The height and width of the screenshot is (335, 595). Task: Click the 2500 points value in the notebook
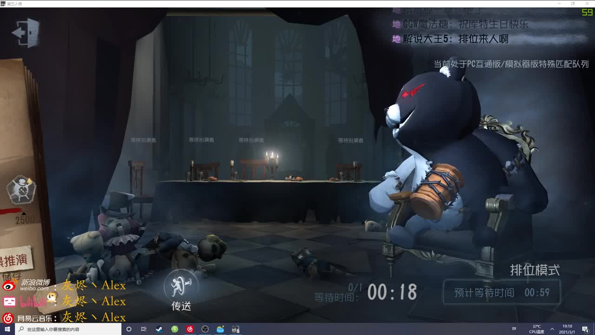pos(24,220)
